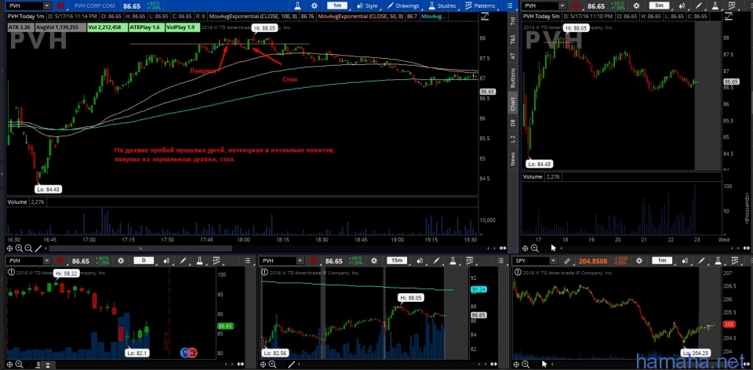Open the symbol dropdown of the main 1m chart
Image resolution: width=753 pixels, height=370 pixels.
(x=46, y=6)
